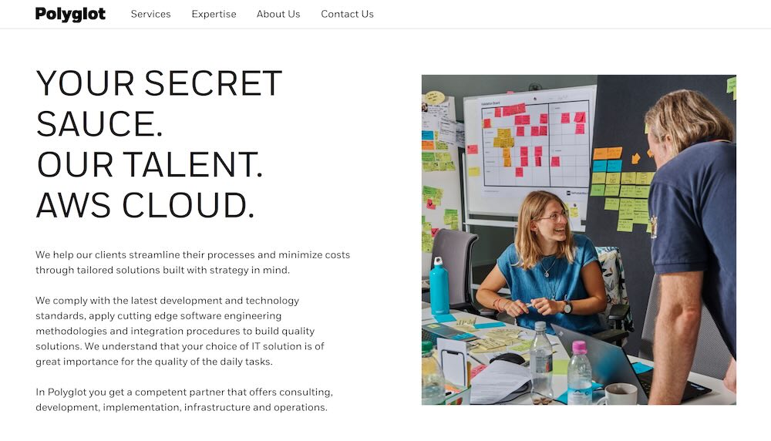Viewport: 771px width, 441px height.
Task: Click the paragraph about streamlining processes
Action: click(193, 262)
